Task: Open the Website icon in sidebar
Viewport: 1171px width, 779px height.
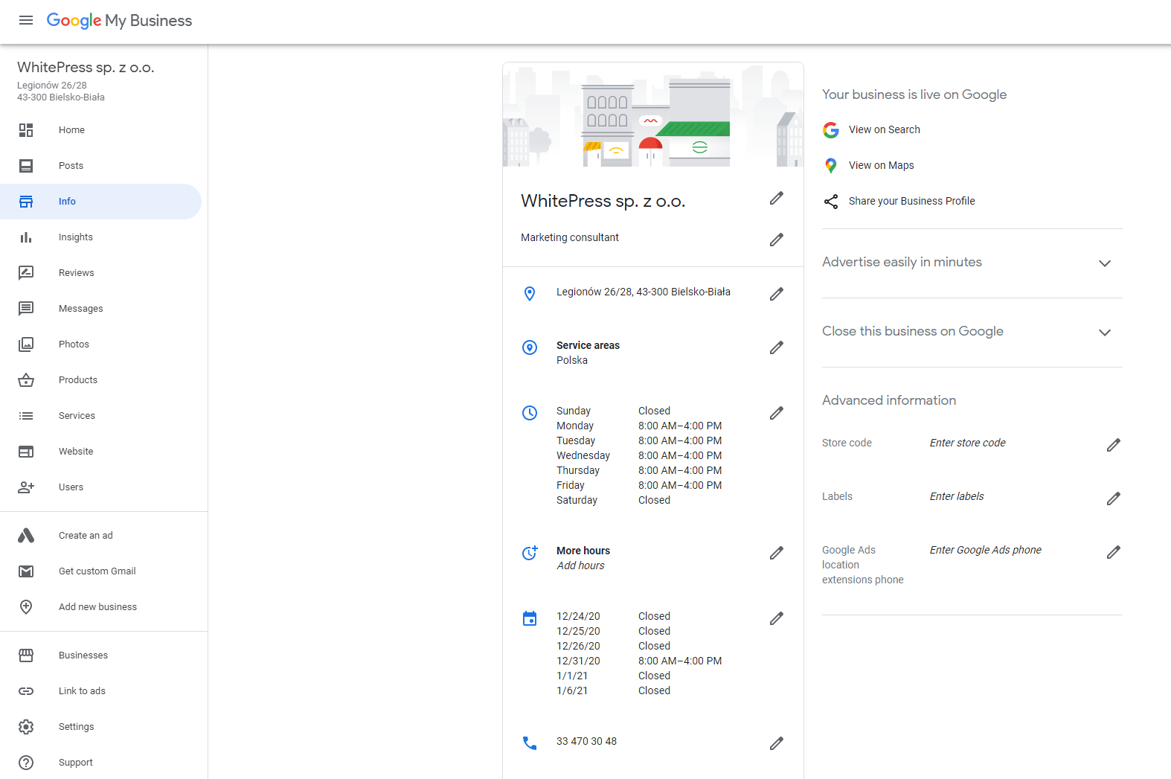Action: (x=26, y=452)
